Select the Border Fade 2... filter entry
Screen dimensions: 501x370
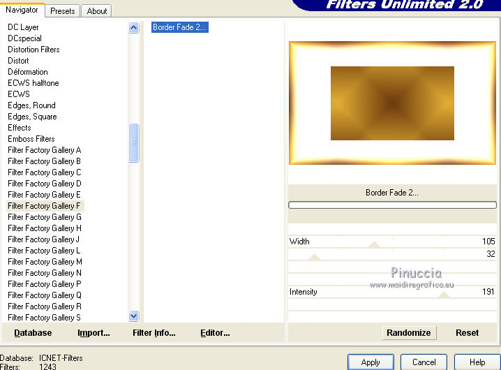click(179, 27)
